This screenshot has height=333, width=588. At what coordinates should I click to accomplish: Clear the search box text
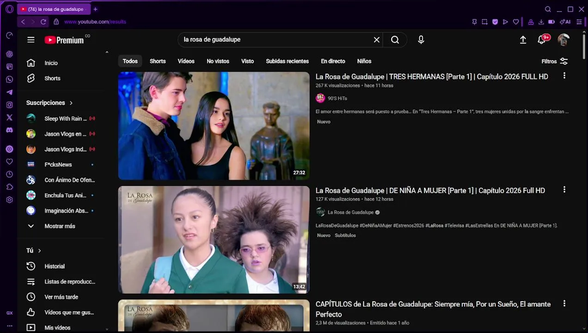tap(377, 40)
